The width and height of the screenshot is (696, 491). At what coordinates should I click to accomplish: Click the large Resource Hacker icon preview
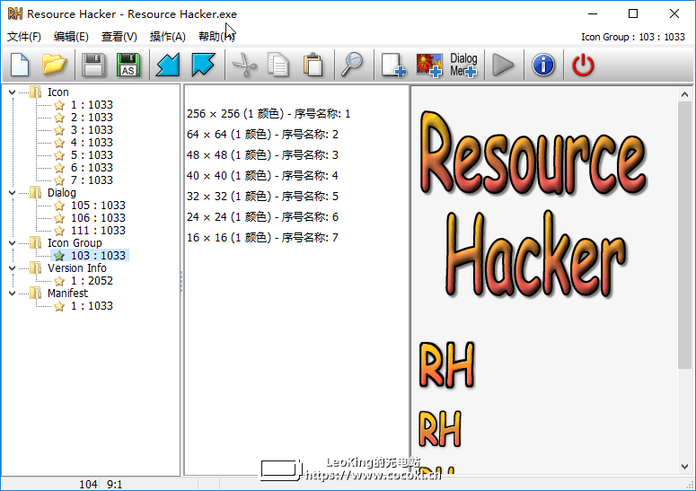tap(533, 203)
